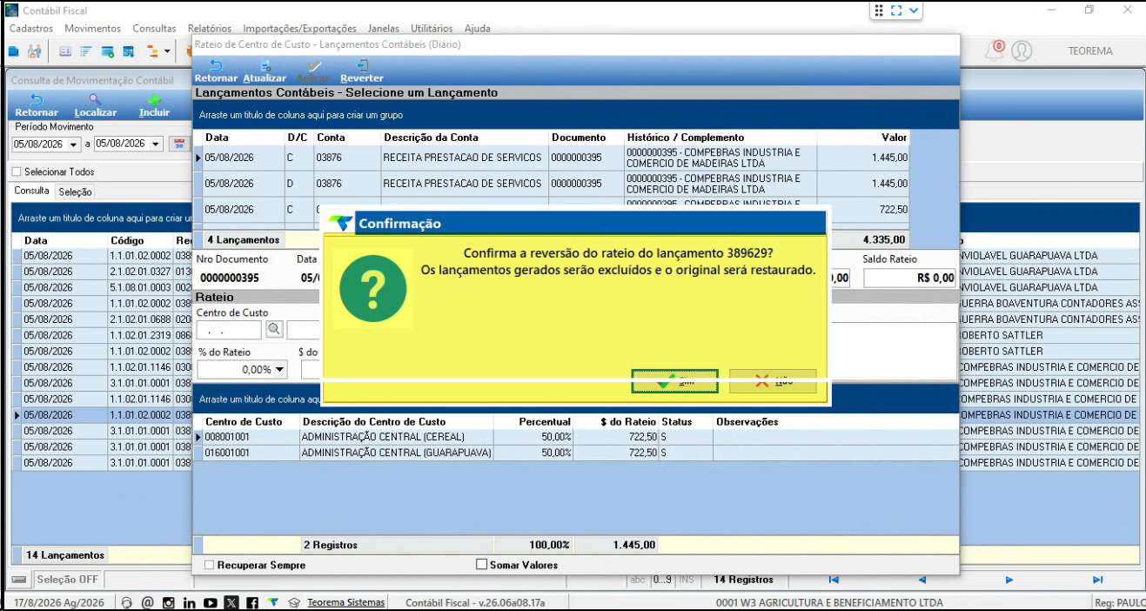Open the X (Twitter) icon in the status bar

click(231, 602)
